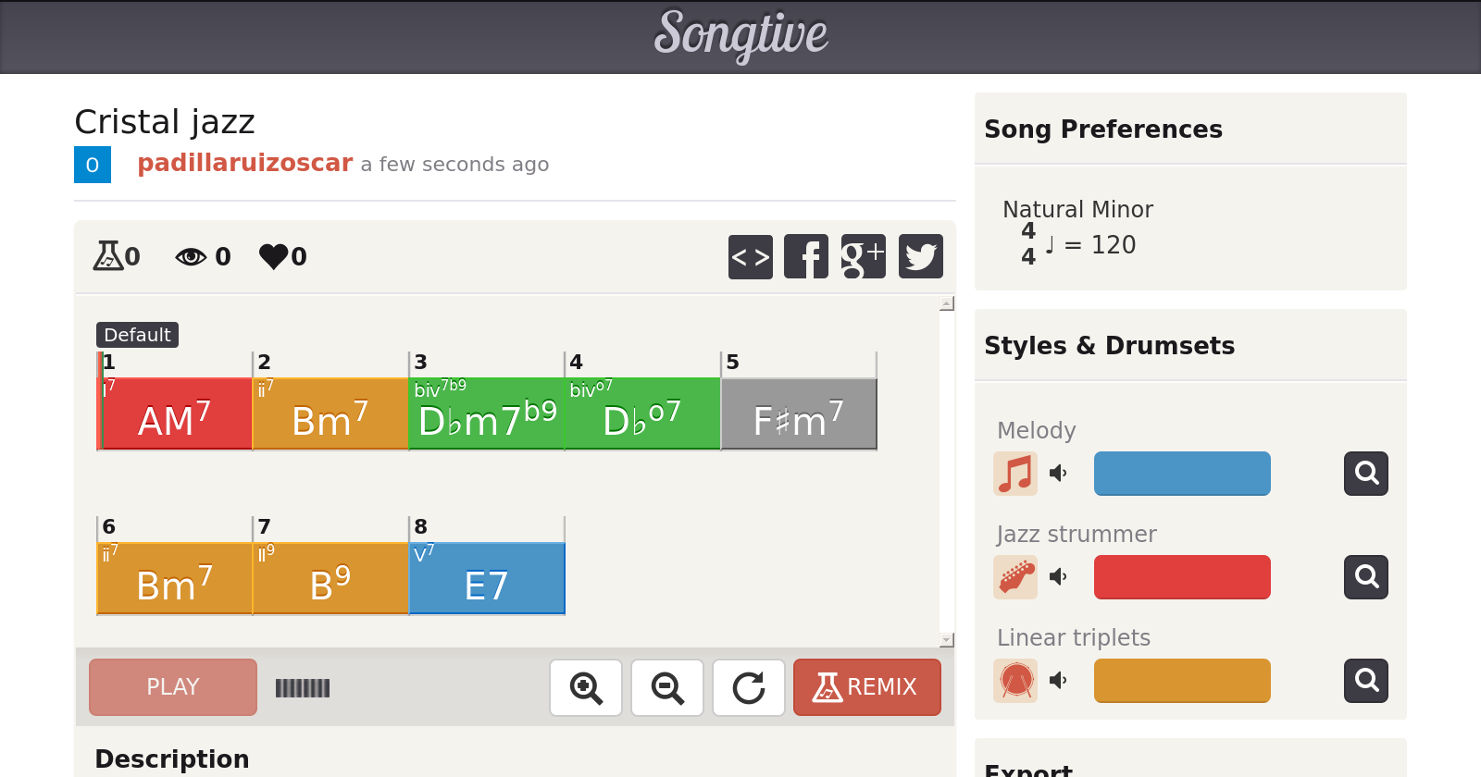Share song on Facebook

click(806, 256)
